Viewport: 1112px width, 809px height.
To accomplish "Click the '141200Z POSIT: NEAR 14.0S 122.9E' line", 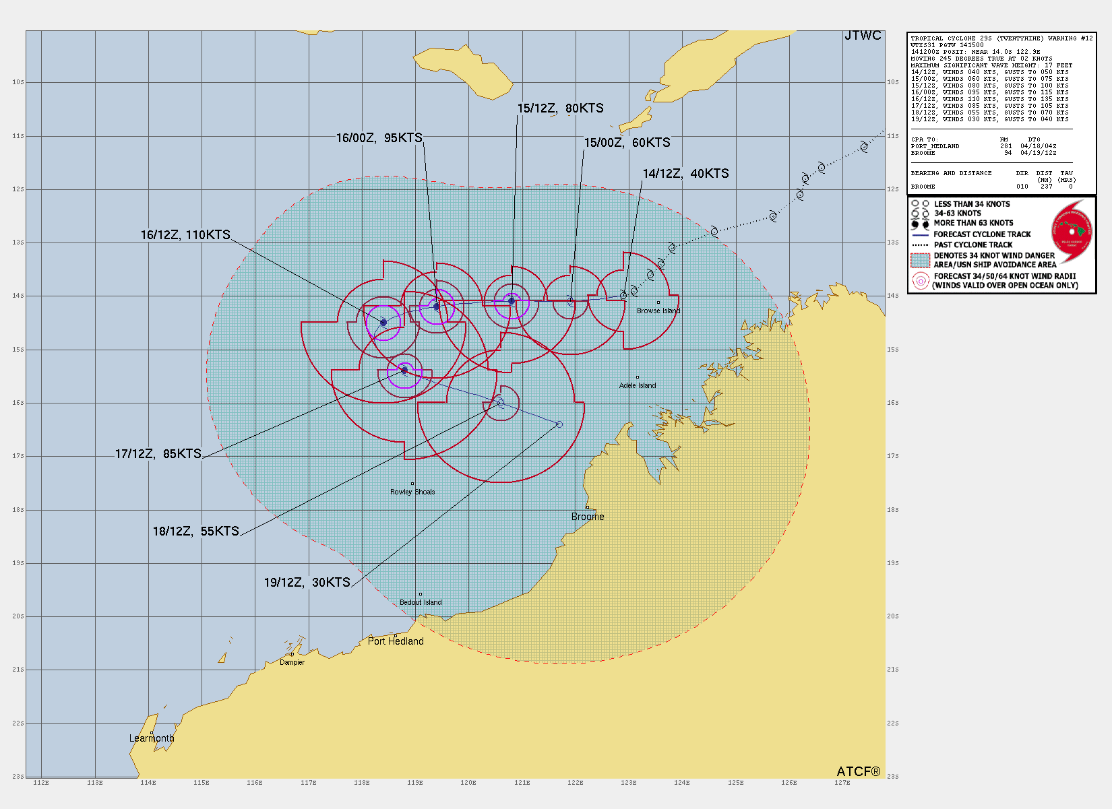I will click(x=975, y=52).
